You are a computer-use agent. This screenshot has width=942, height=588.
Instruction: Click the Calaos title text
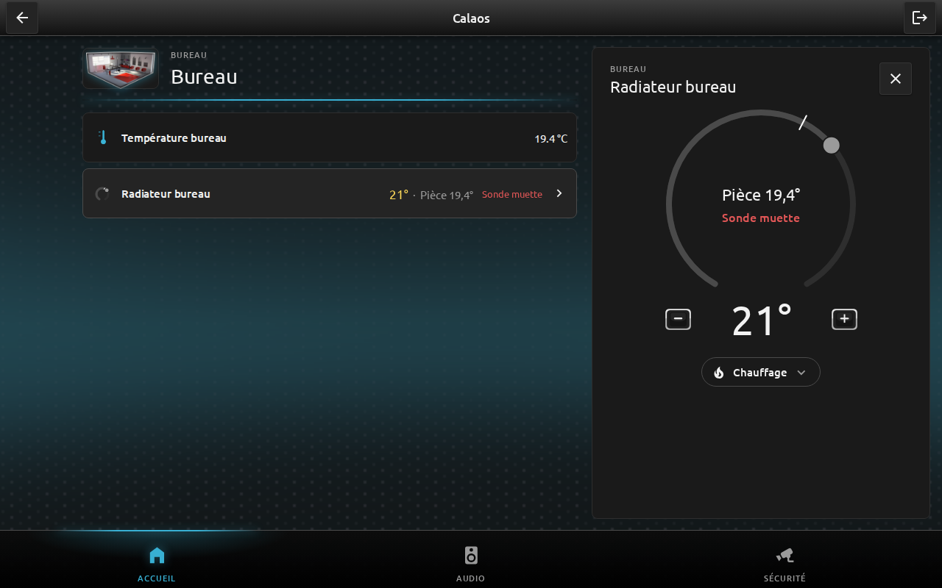click(x=471, y=18)
